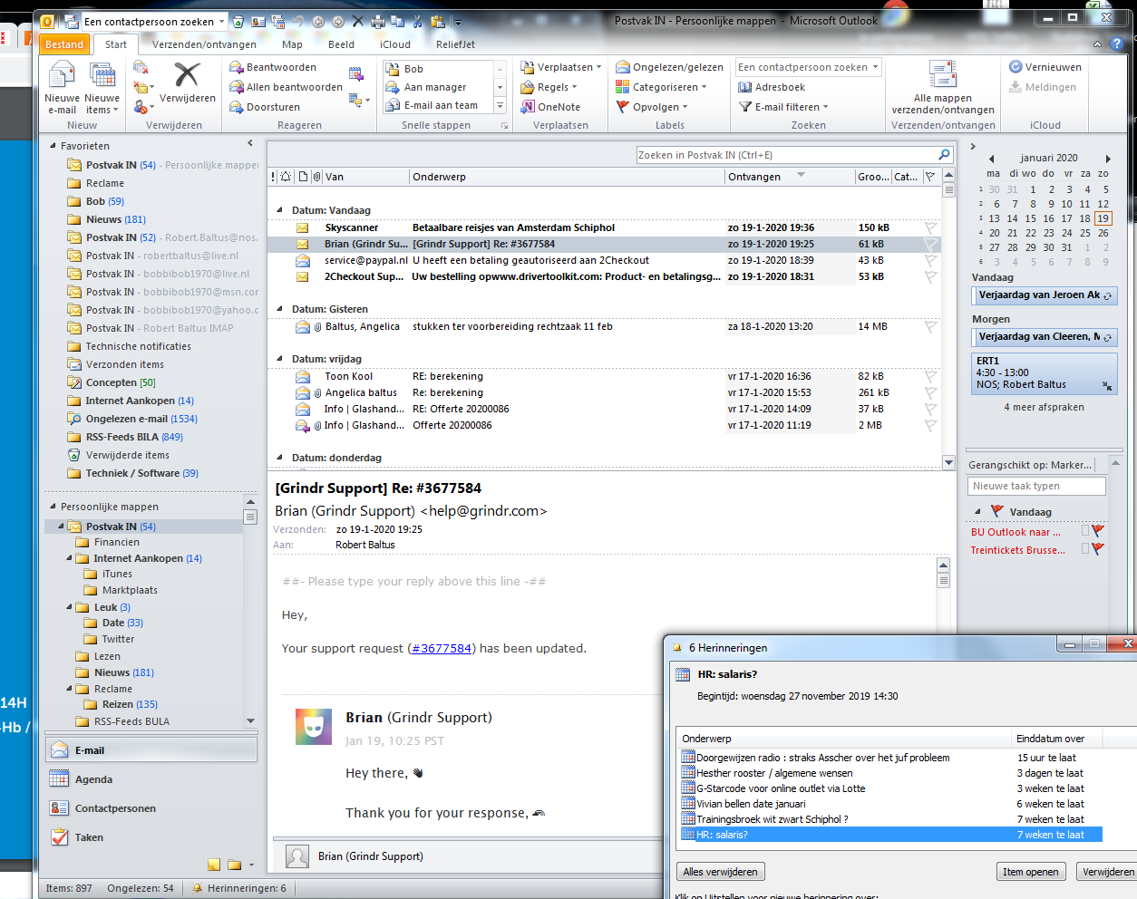Image resolution: width=1137 pixels, height=899 pixels.
Task: Check off the Treintickets Brussel task
Action: [1084, 549]
